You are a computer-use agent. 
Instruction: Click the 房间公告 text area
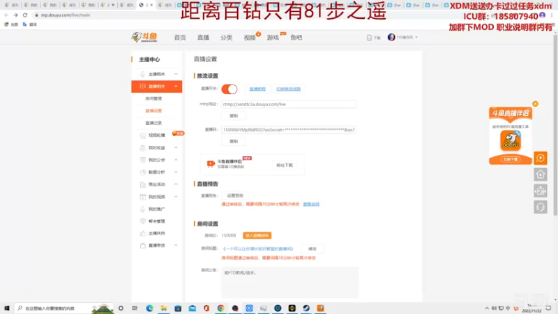click(x=289, y=282)
